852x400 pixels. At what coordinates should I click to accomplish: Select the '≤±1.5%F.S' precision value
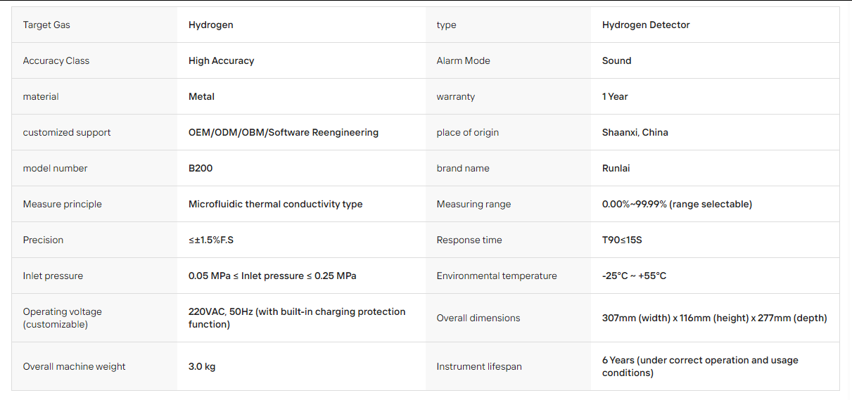tap(211, 240)
